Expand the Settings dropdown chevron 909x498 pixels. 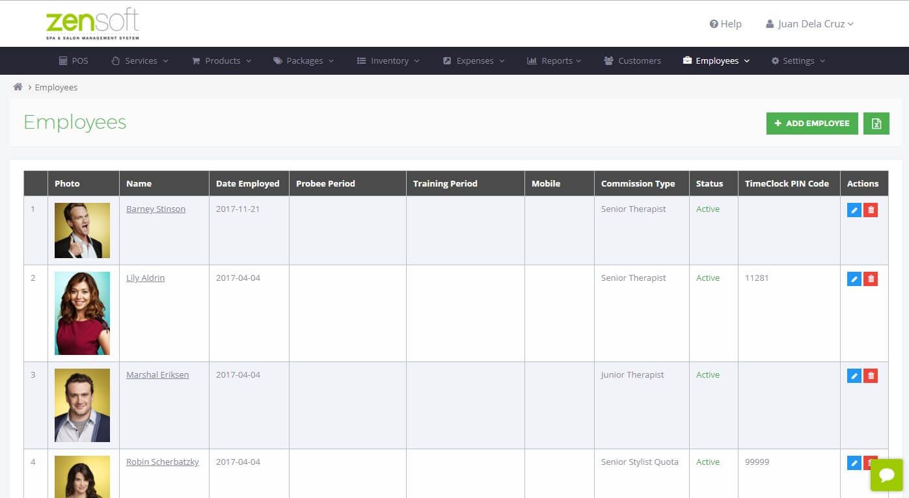click(x=822, y=61)
